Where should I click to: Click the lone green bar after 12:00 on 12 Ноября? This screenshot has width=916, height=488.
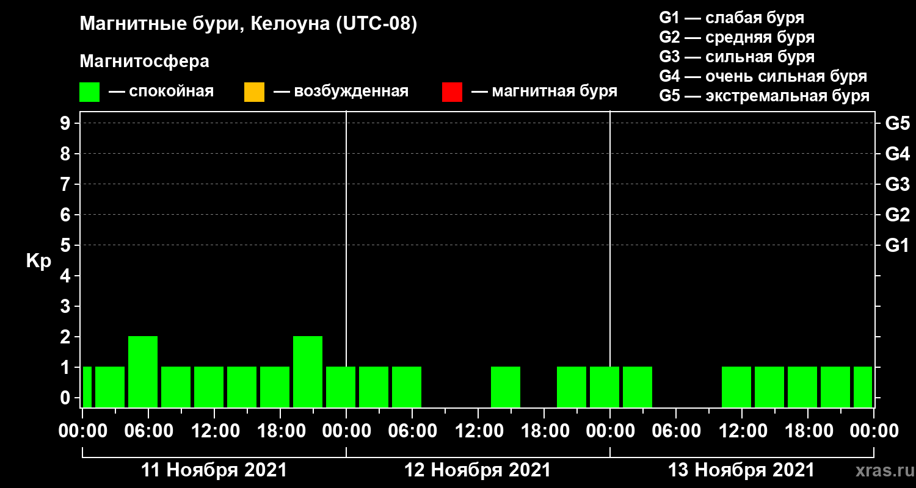pos(506,387)
